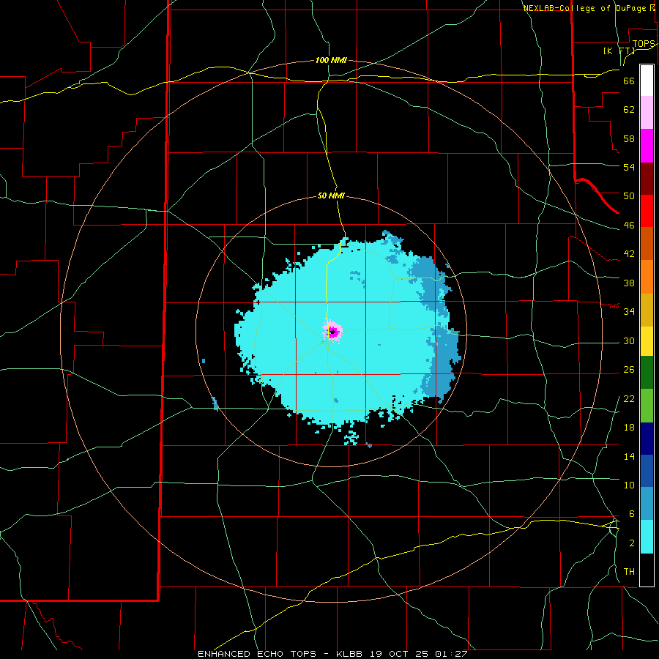Screen dimensions: 659x659
Task: Click the legend value 18
Action: [629, 428]
